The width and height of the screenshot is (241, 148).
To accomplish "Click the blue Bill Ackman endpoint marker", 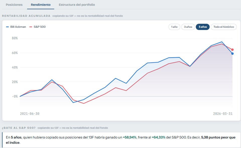I will [232, 53].
